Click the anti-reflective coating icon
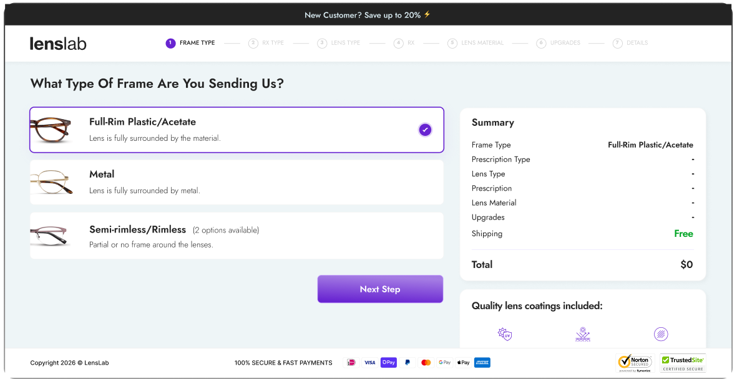The image size is (737, 379). (x=583, y=334)
